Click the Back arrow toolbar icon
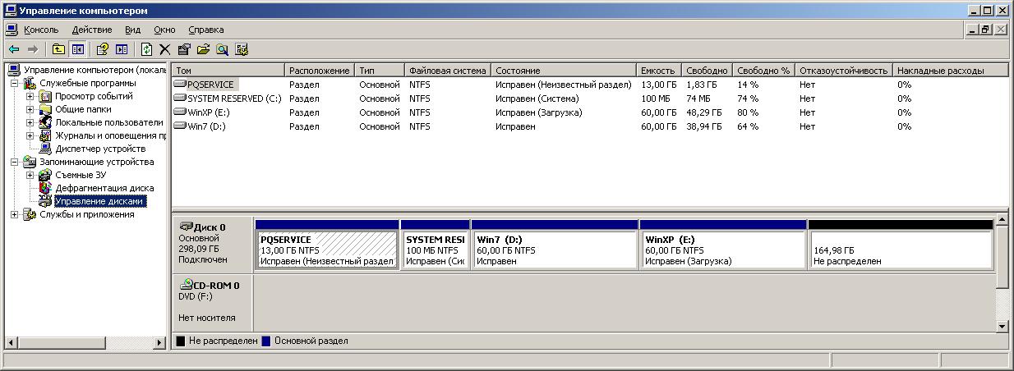The width and height of the screenshot is (1014, 371). (x=13, y=49)
